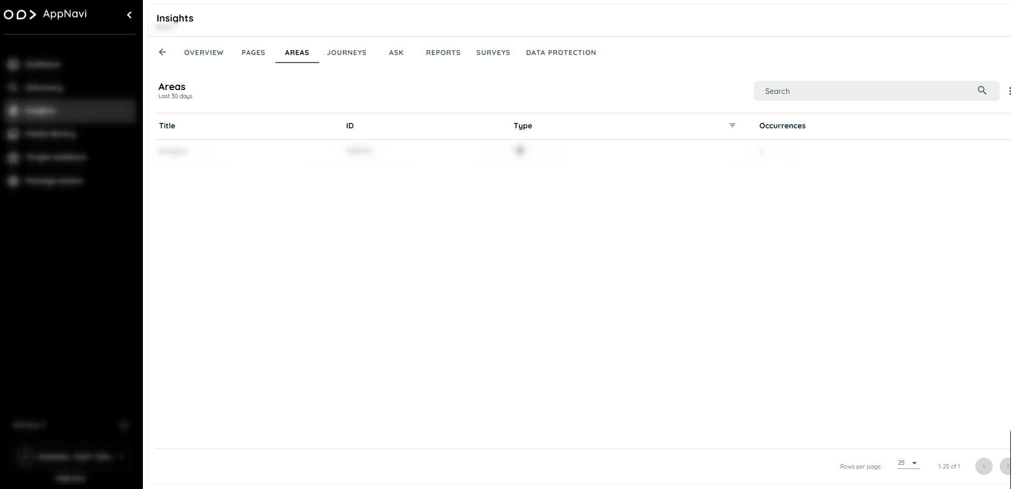Open the Pages tab

pos(253,53)
